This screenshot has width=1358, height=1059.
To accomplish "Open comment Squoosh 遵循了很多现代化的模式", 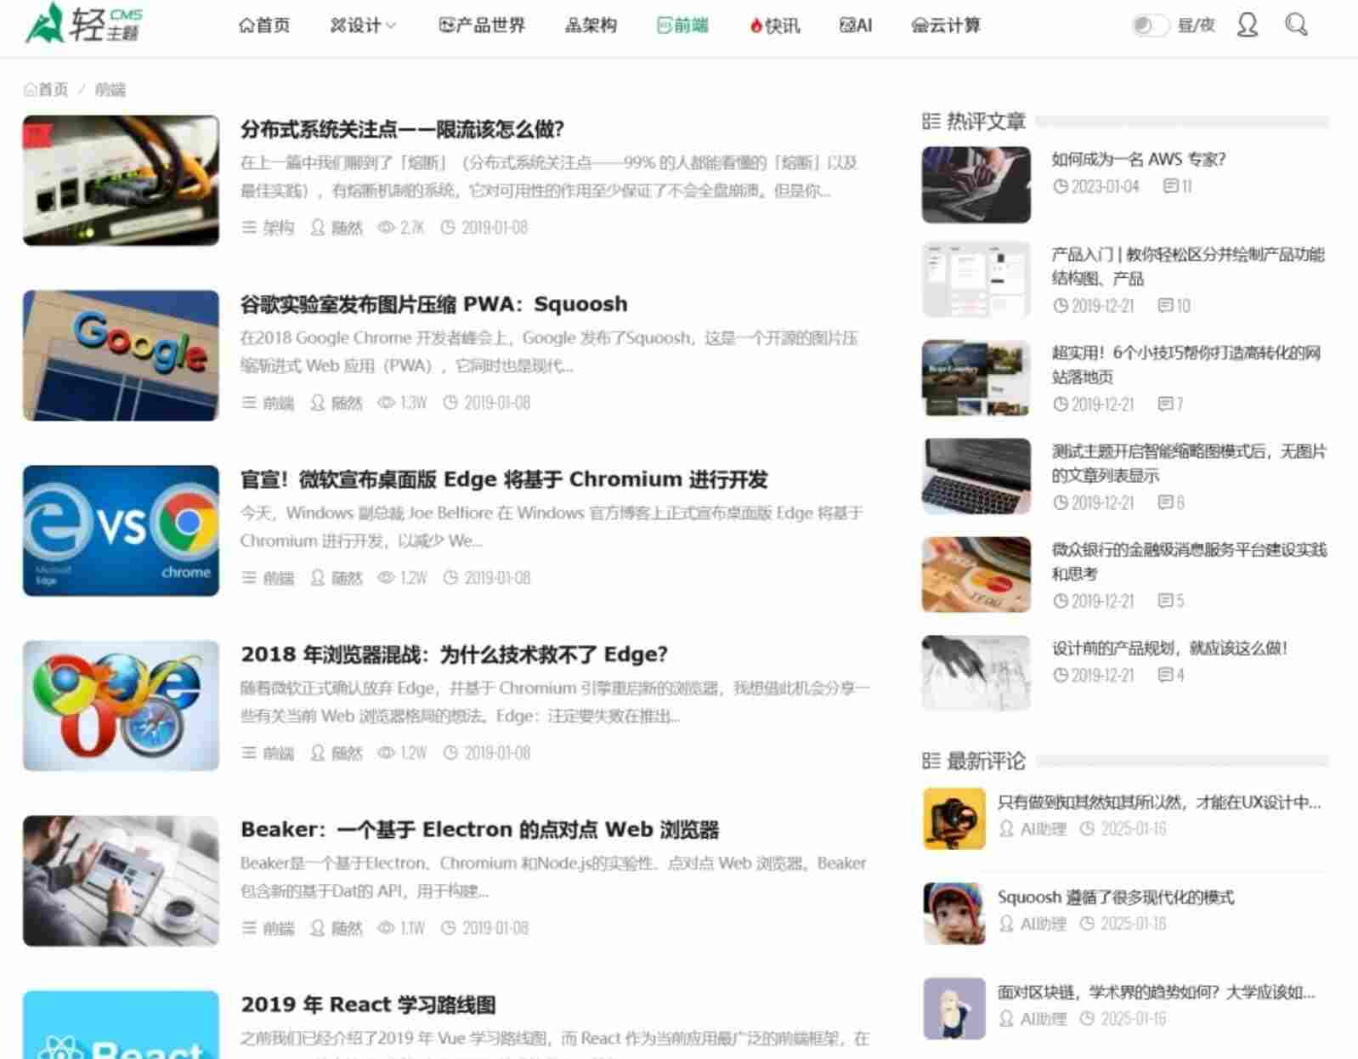I will pos(1116,898).
